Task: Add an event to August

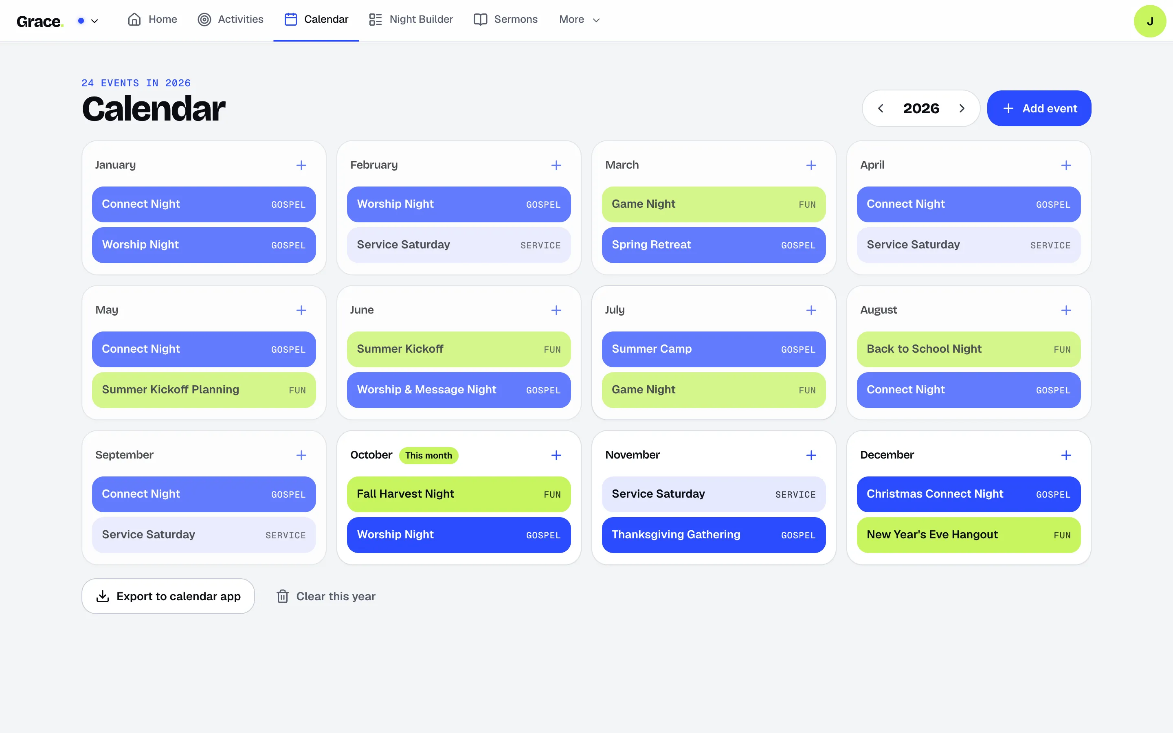Action: click(1066, 310)
